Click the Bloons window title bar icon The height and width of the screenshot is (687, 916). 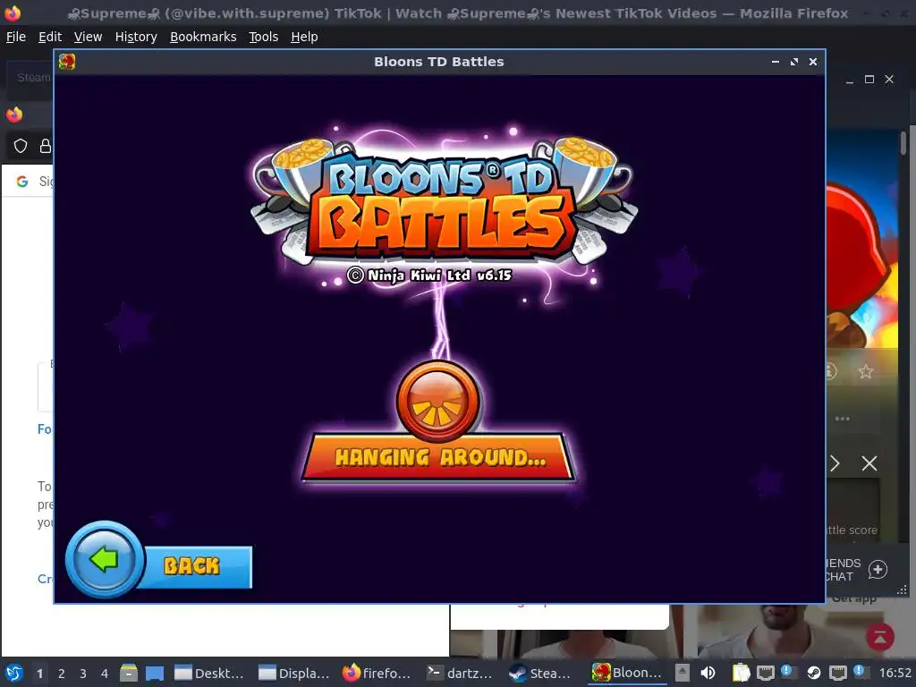point(67,62)
